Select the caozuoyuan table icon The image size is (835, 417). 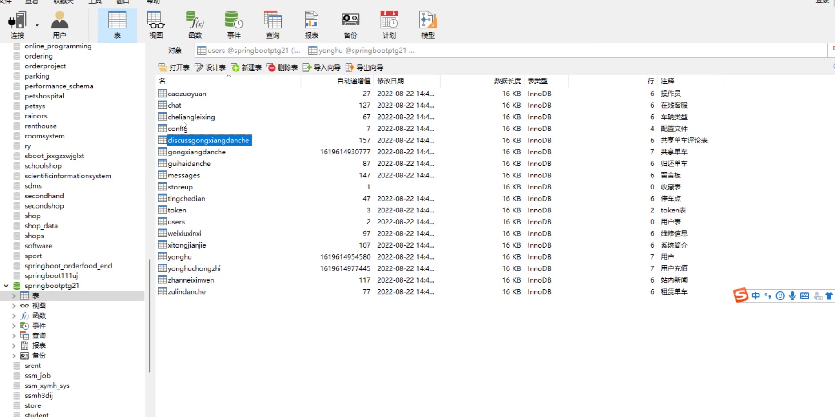pyautogui.click(x=162, y=94)
